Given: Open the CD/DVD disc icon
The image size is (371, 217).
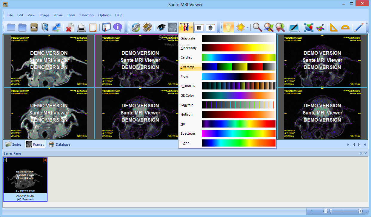Looking at the screenshot, I should (x=45, y=27).
